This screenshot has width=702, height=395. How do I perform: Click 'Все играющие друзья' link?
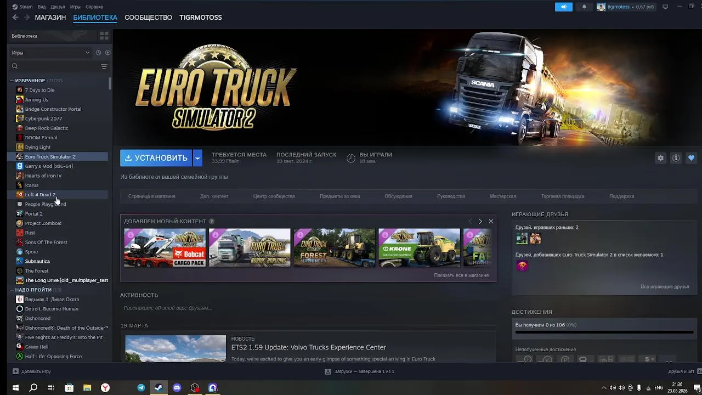pos(665,287)
